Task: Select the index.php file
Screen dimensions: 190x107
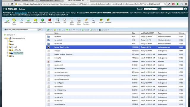Action: pyautogui.click(x=116, y=58)
